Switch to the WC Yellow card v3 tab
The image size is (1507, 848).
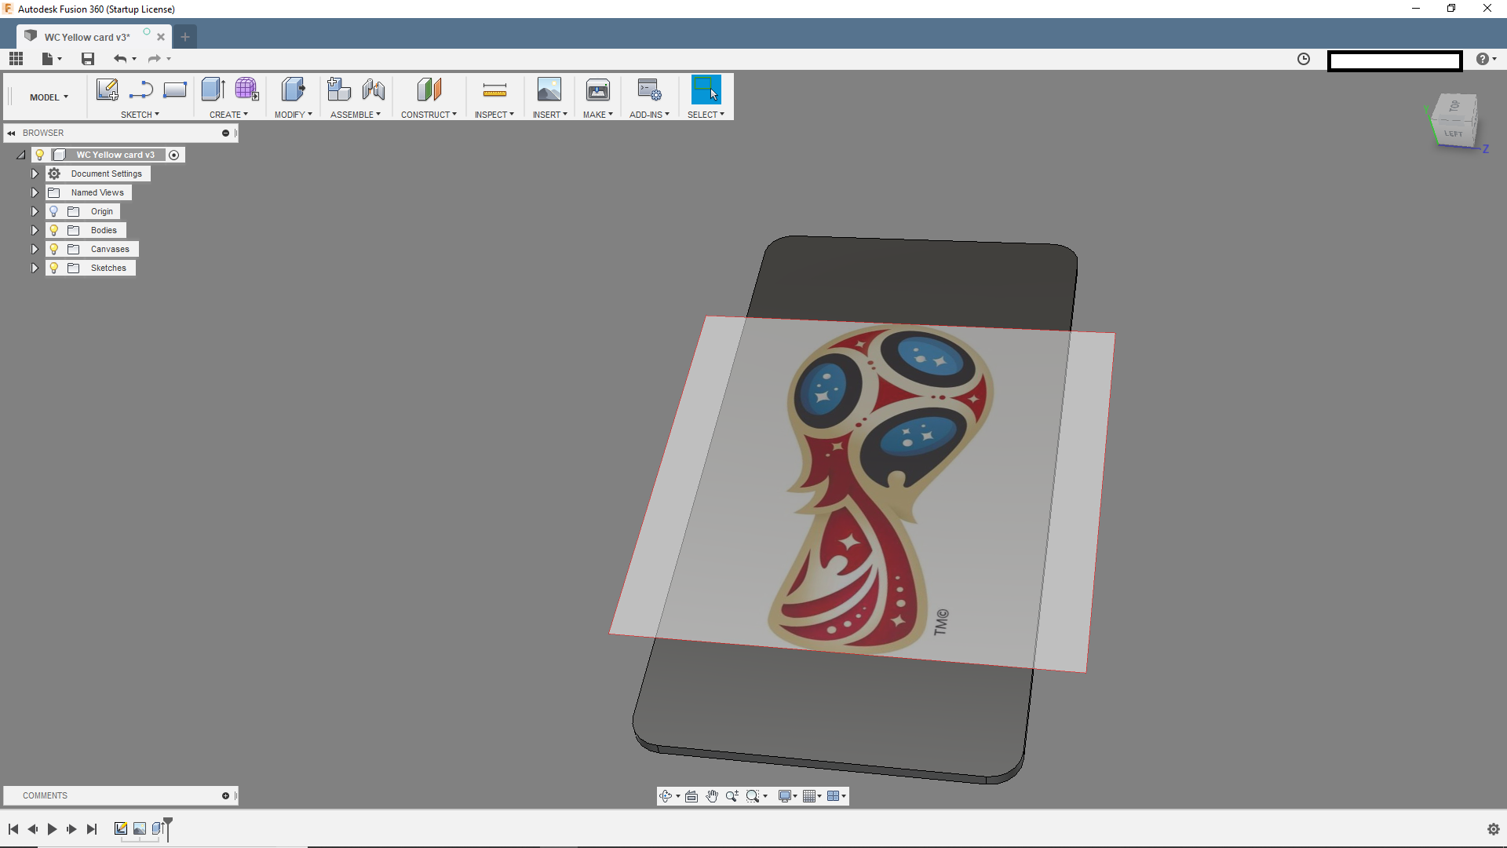[87, 37]
